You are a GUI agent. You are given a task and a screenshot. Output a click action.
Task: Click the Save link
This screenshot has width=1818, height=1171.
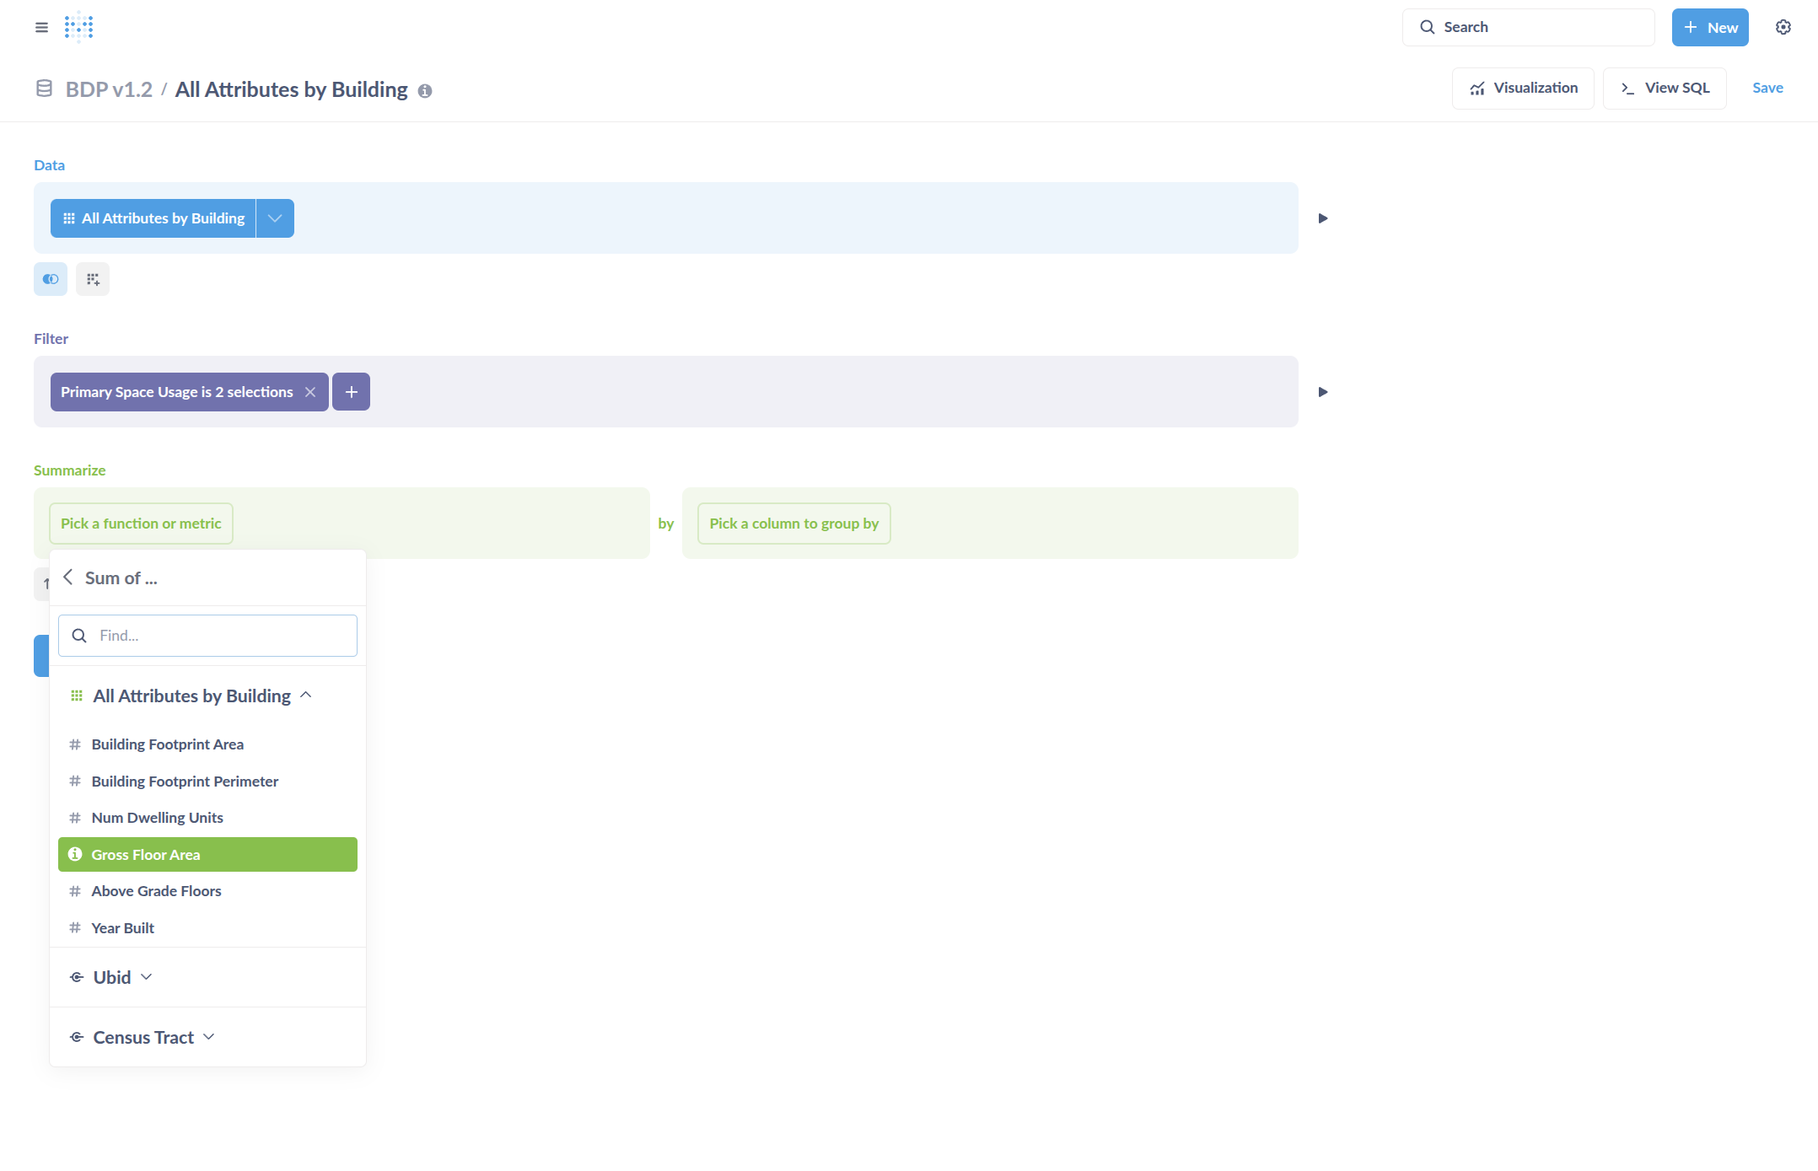click(1767, 88)
